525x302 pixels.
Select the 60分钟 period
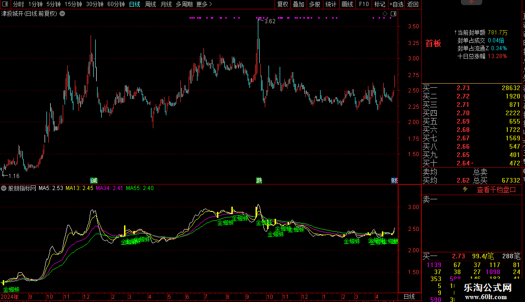[x=116, y=4]
